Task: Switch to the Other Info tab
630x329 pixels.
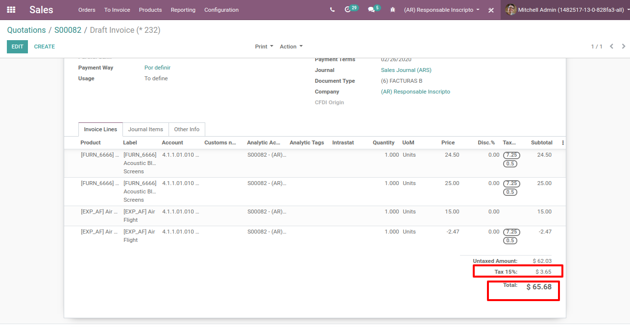Action: coord(187,129)
